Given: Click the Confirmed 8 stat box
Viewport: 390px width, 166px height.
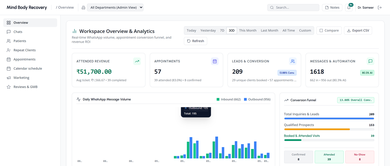Looking at the screenshot, I should point(298,157).
